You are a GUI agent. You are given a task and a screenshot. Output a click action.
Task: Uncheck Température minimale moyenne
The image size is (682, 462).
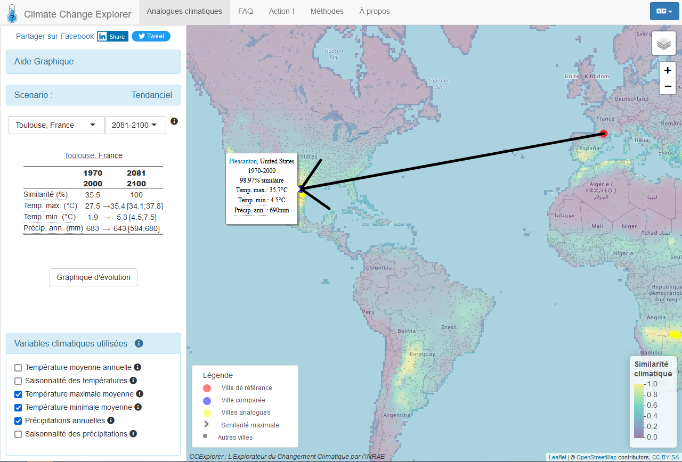[x=18, y=408]
